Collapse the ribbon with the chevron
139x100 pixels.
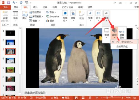click(136, 25)
